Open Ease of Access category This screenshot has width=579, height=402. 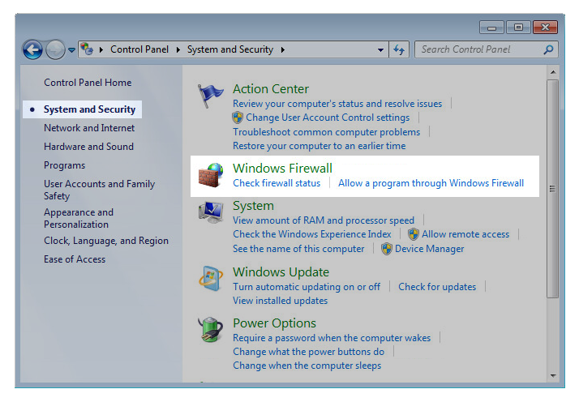[75, 259]
